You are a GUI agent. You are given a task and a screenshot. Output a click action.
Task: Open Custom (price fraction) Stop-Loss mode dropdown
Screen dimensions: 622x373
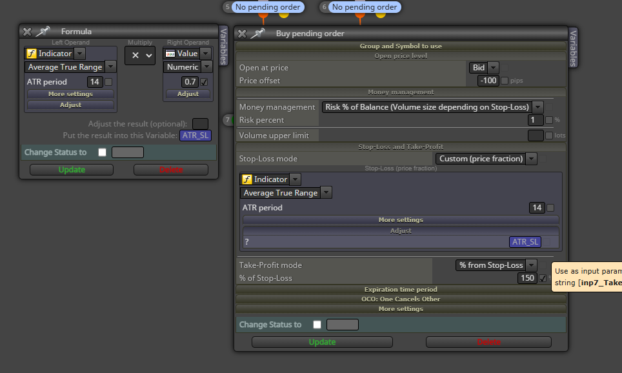click(x=532, y=159)
